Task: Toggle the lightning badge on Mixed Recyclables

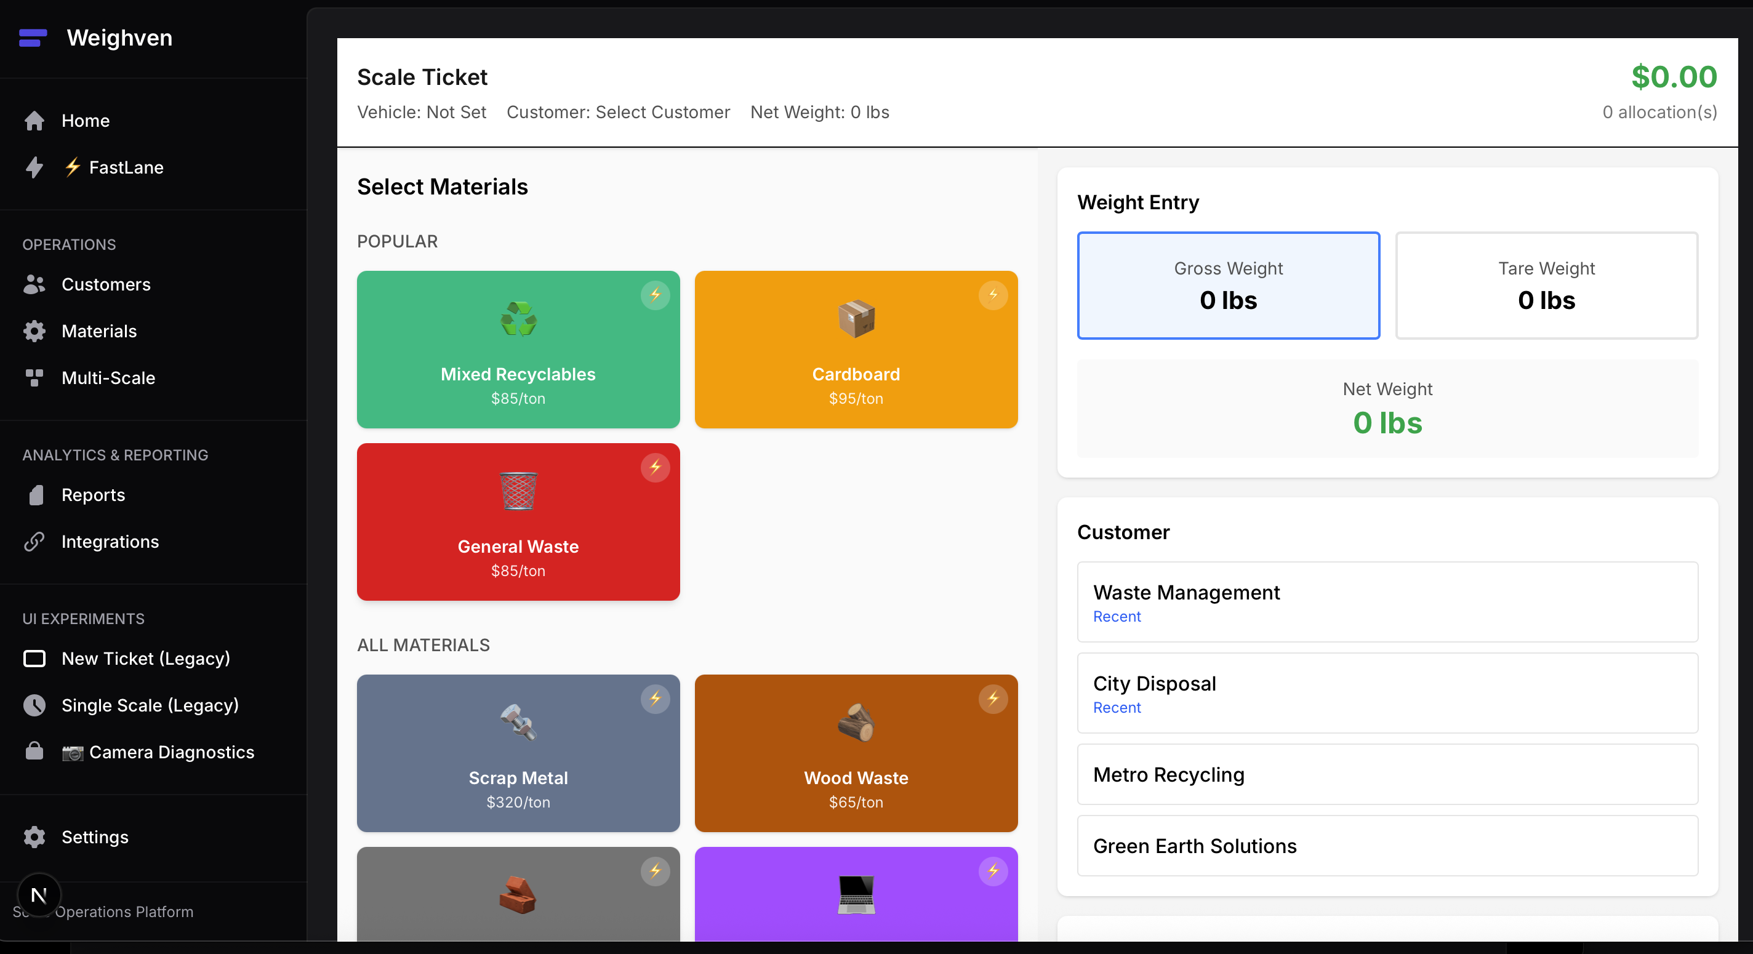Action: tap(656, 295)
